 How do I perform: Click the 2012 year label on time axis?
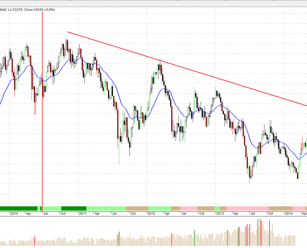coord(151,213)
